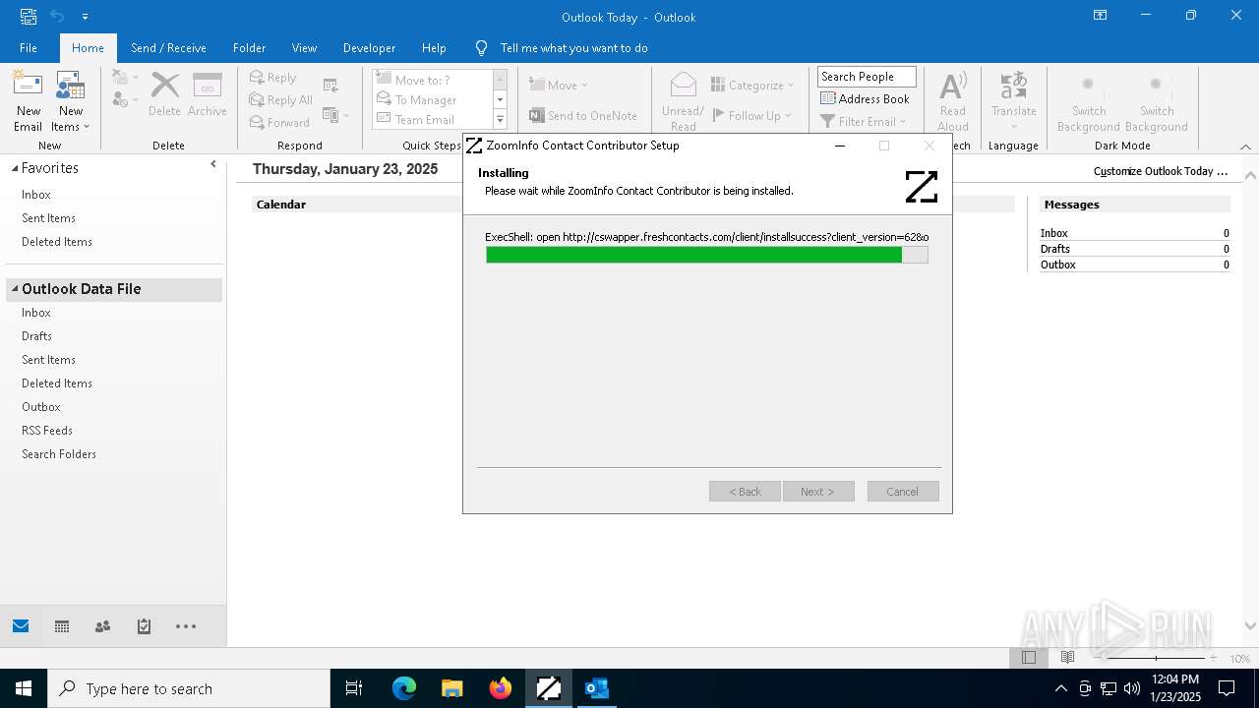Switch to Tasks view icon
Screen dimensions: 1259x708
point(144,626)
